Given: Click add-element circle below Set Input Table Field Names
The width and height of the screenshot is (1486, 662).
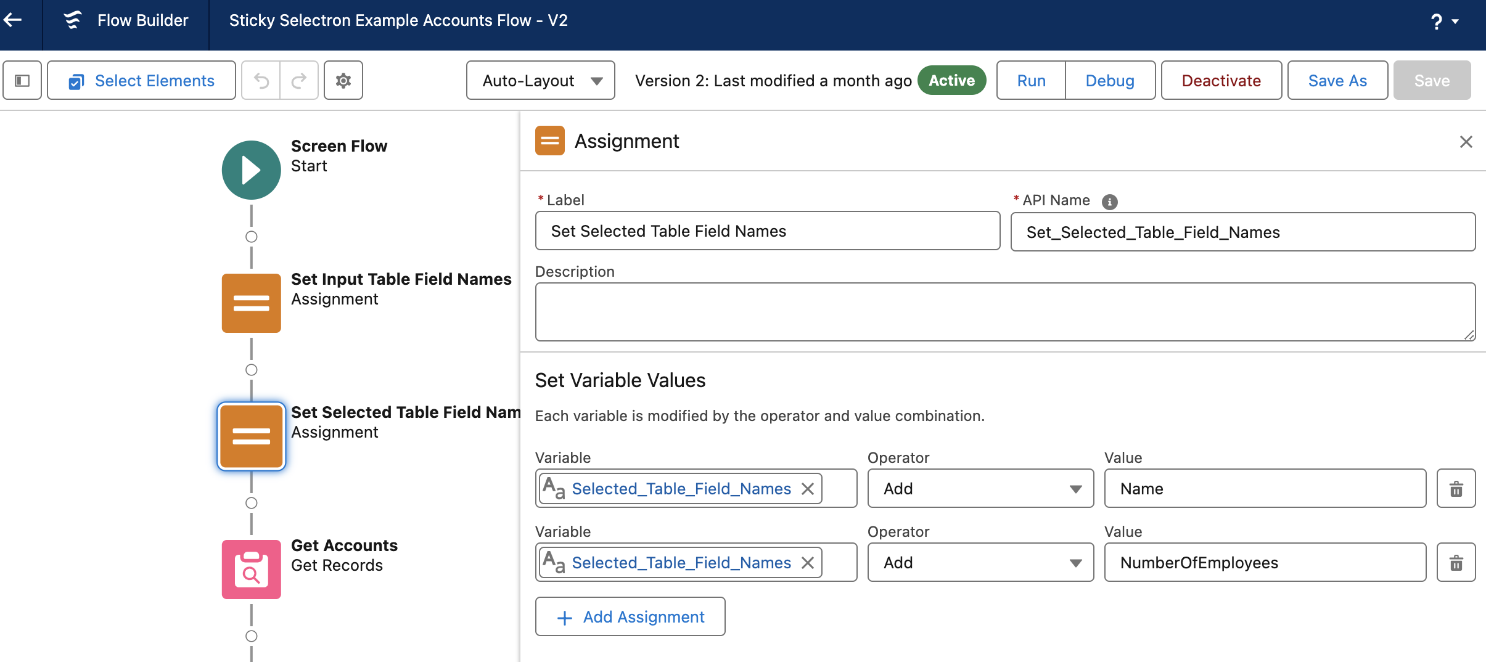Looking at the screenshot, I should (x=252, y=370).
